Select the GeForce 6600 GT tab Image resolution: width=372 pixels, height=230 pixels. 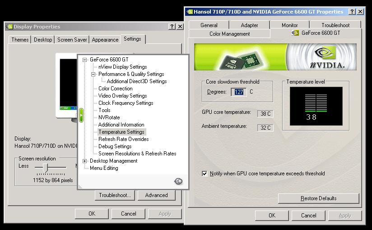tap(316, 33)
